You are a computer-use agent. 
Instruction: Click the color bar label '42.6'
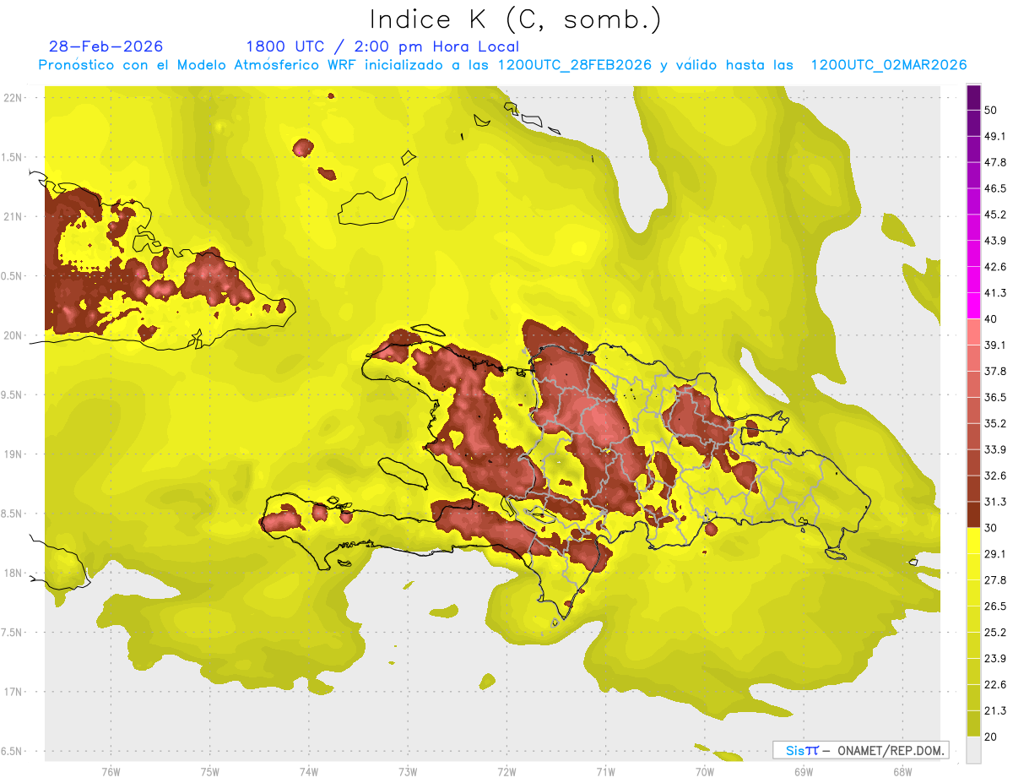point(995,268)
